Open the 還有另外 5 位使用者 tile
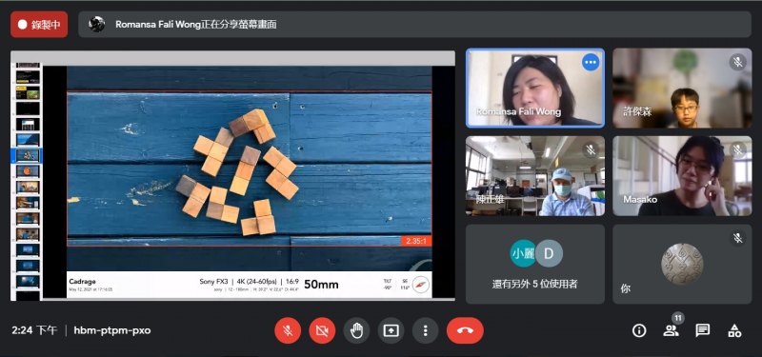The width and height of the screenshot is (762, 357). point(535,264)
